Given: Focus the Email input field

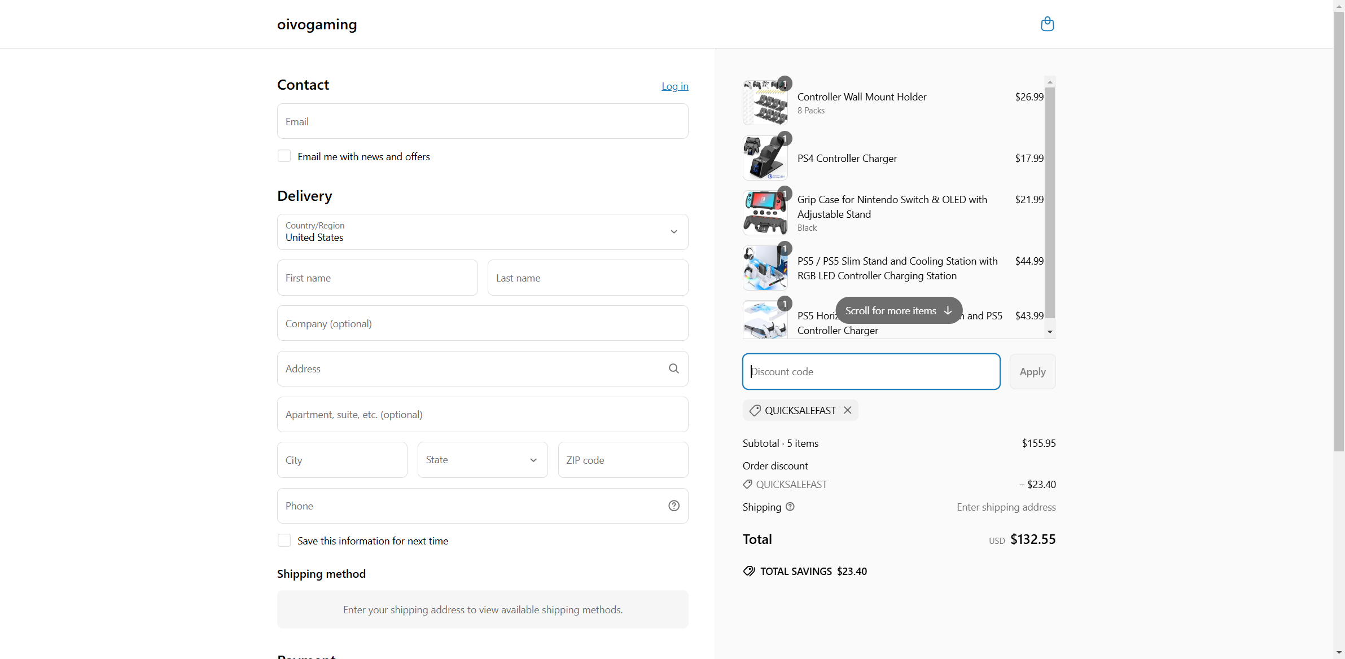Looking at the screenshot, I should [x=483, y=121].
